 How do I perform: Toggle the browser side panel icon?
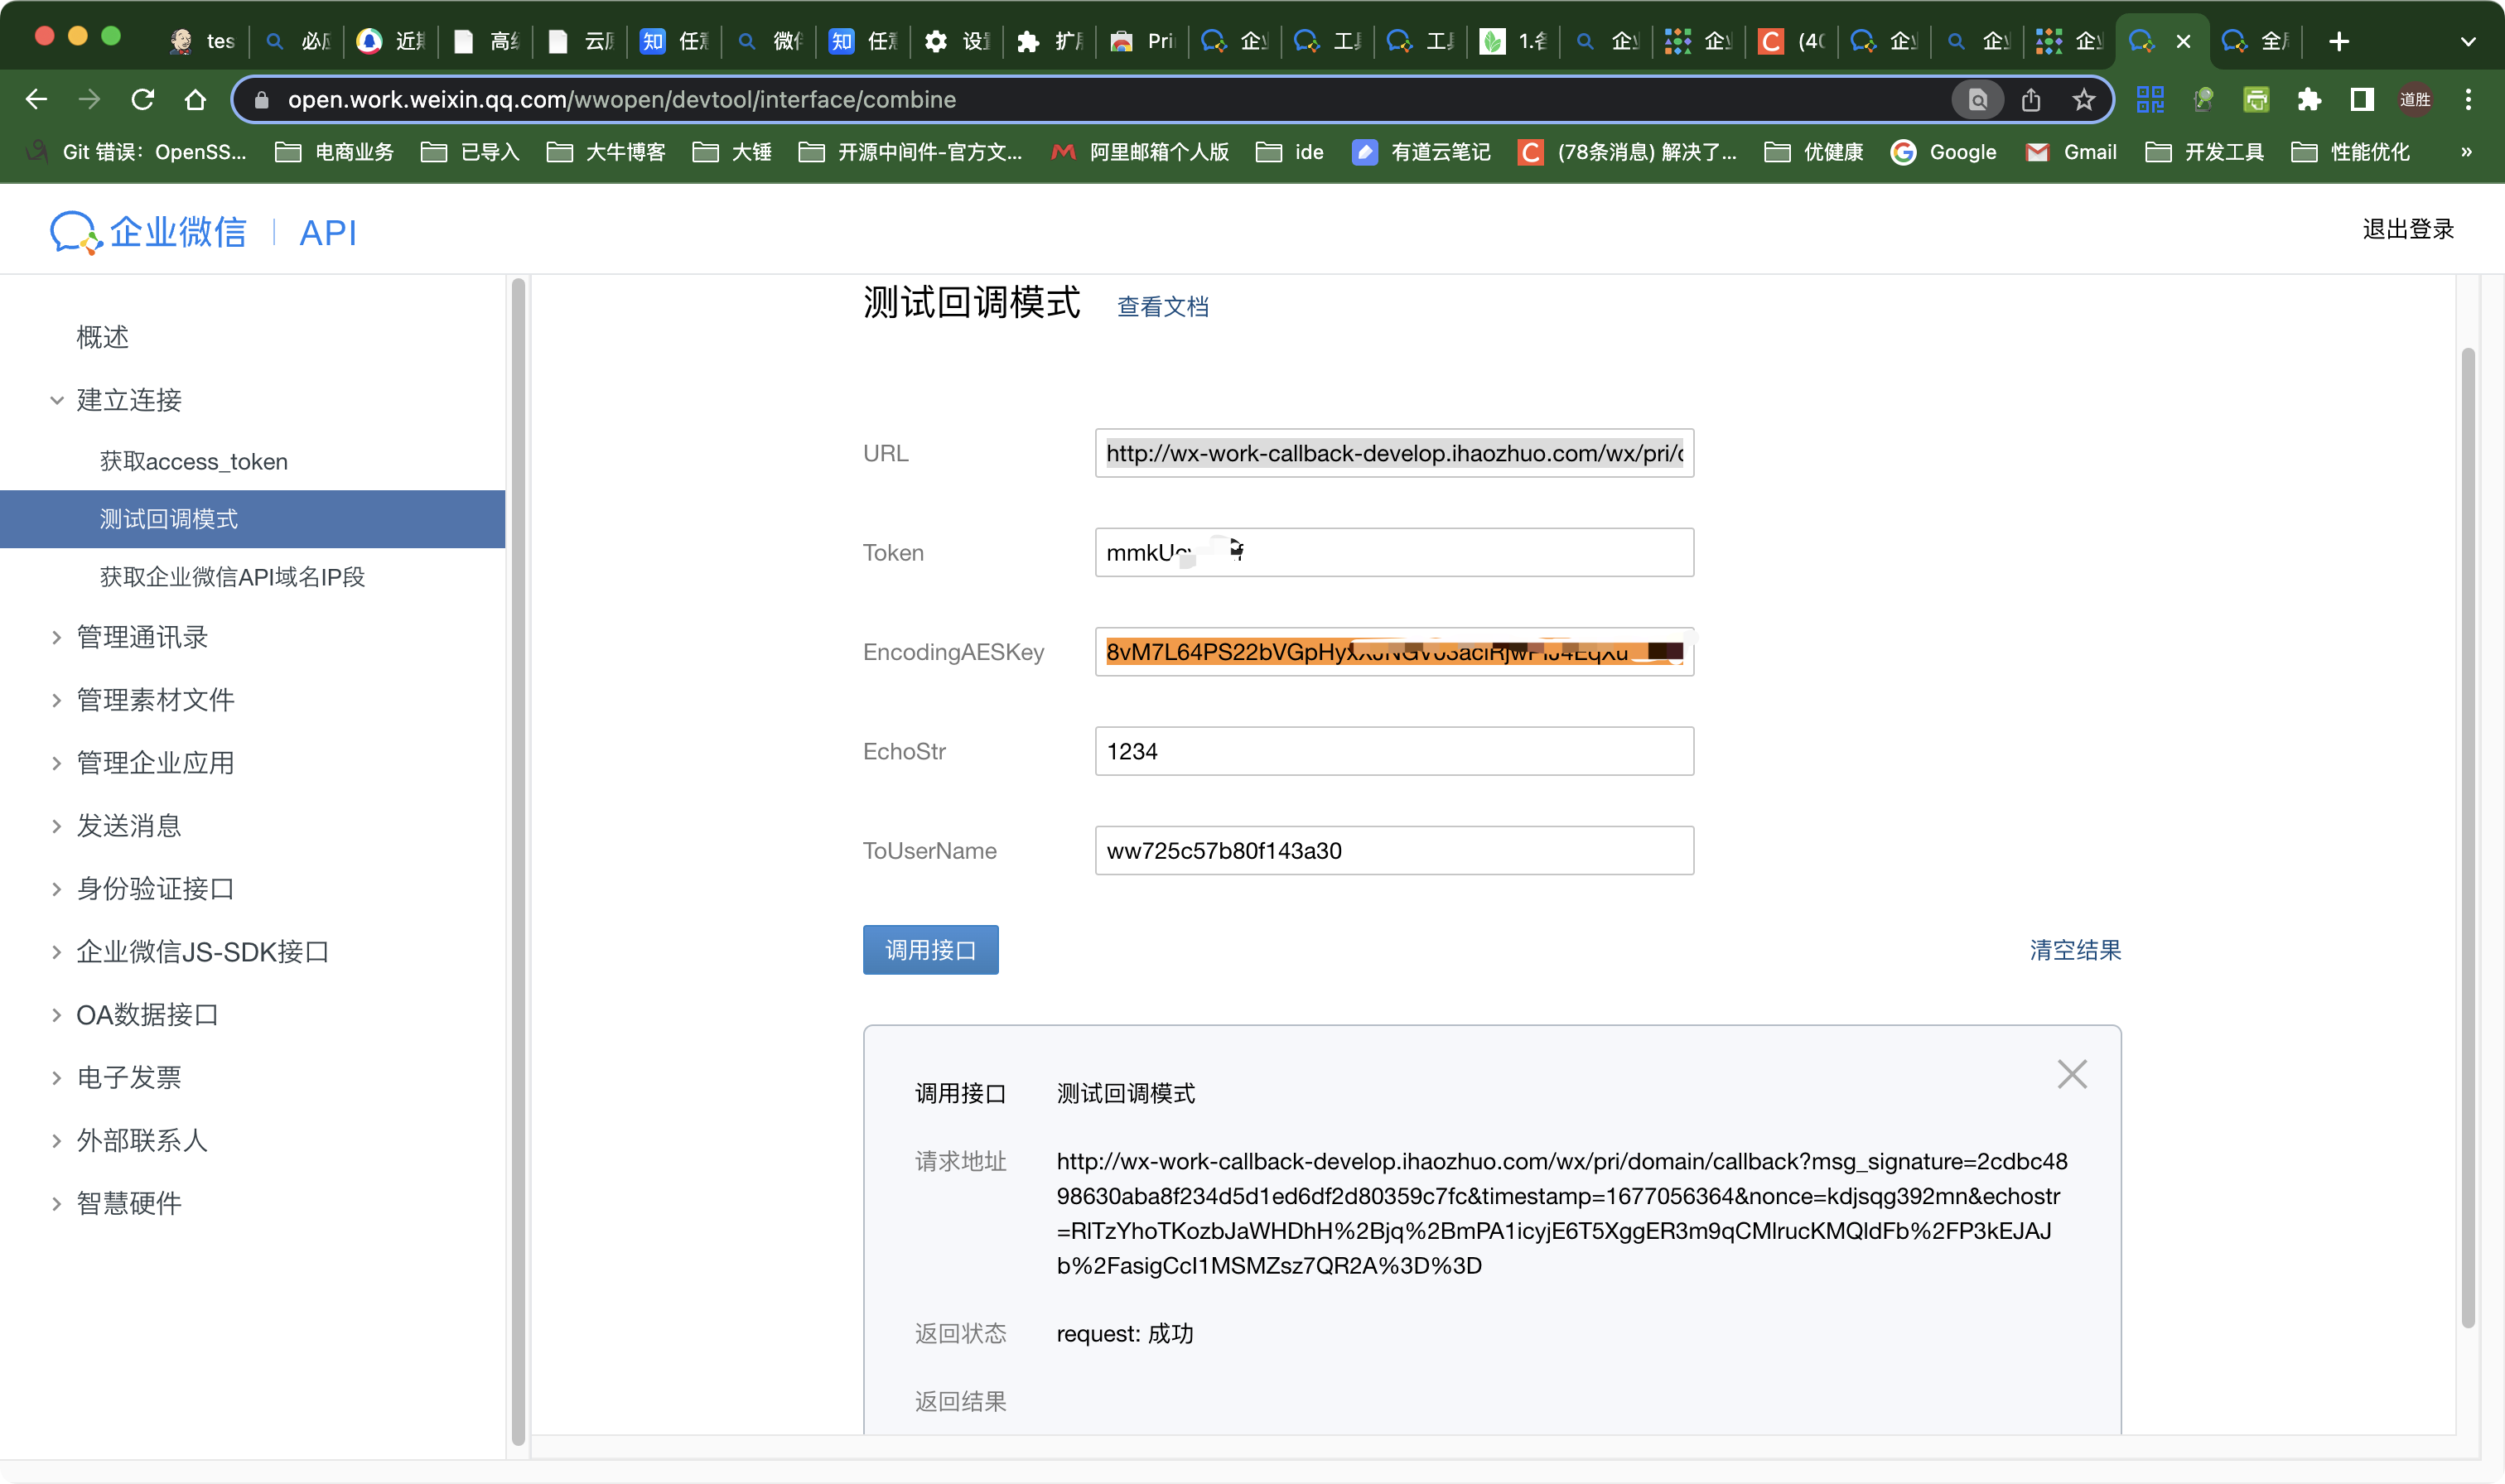pyautogui.click(x=2361, y=99)
